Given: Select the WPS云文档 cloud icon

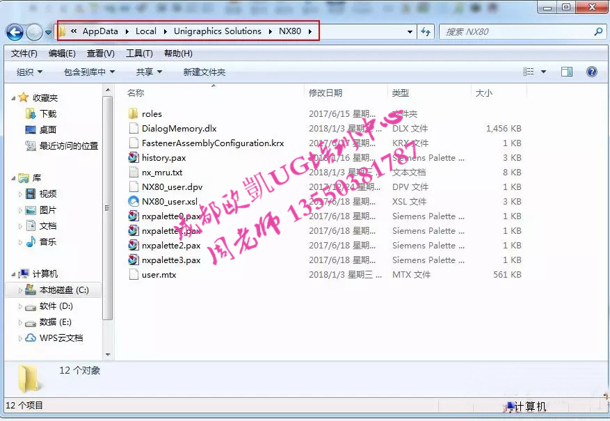Looking at the screenshot, I should click(x=31, y=338).
